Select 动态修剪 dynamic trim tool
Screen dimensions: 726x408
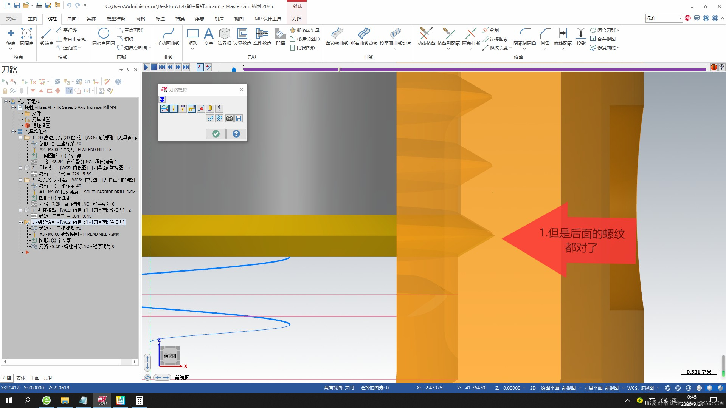pyautogui.click(x=426, y=37)
